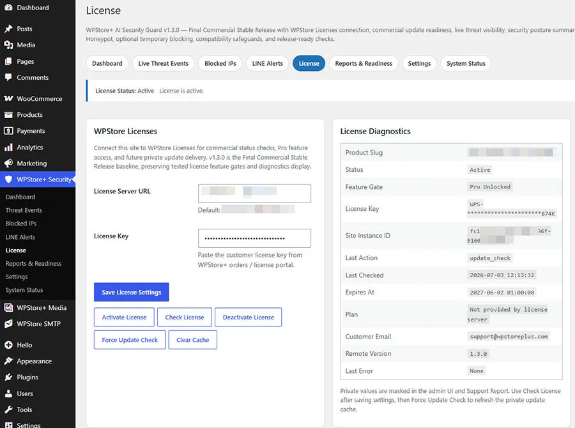Open the Blocked IPs tab
575x428 pixels.
tap(220, 63)
